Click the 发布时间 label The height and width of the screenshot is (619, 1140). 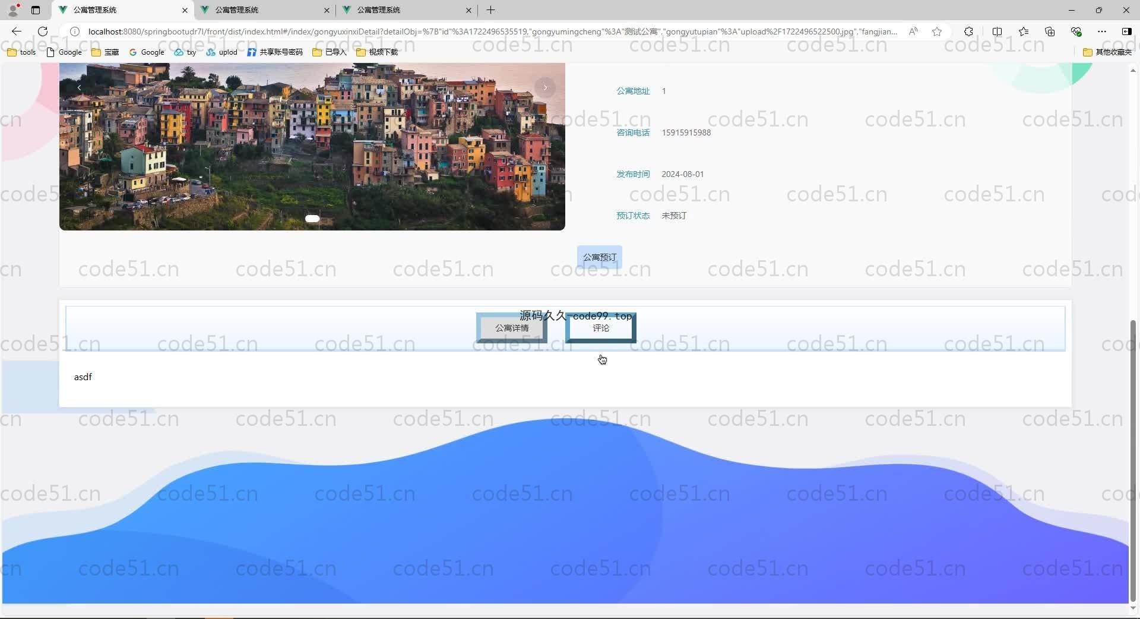coord(633,174)
